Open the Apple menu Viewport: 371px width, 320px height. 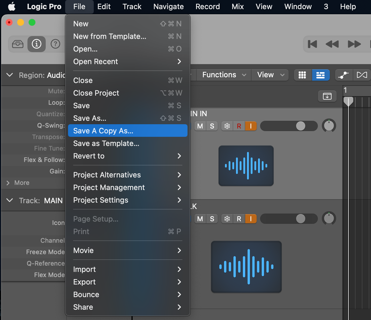12,7
